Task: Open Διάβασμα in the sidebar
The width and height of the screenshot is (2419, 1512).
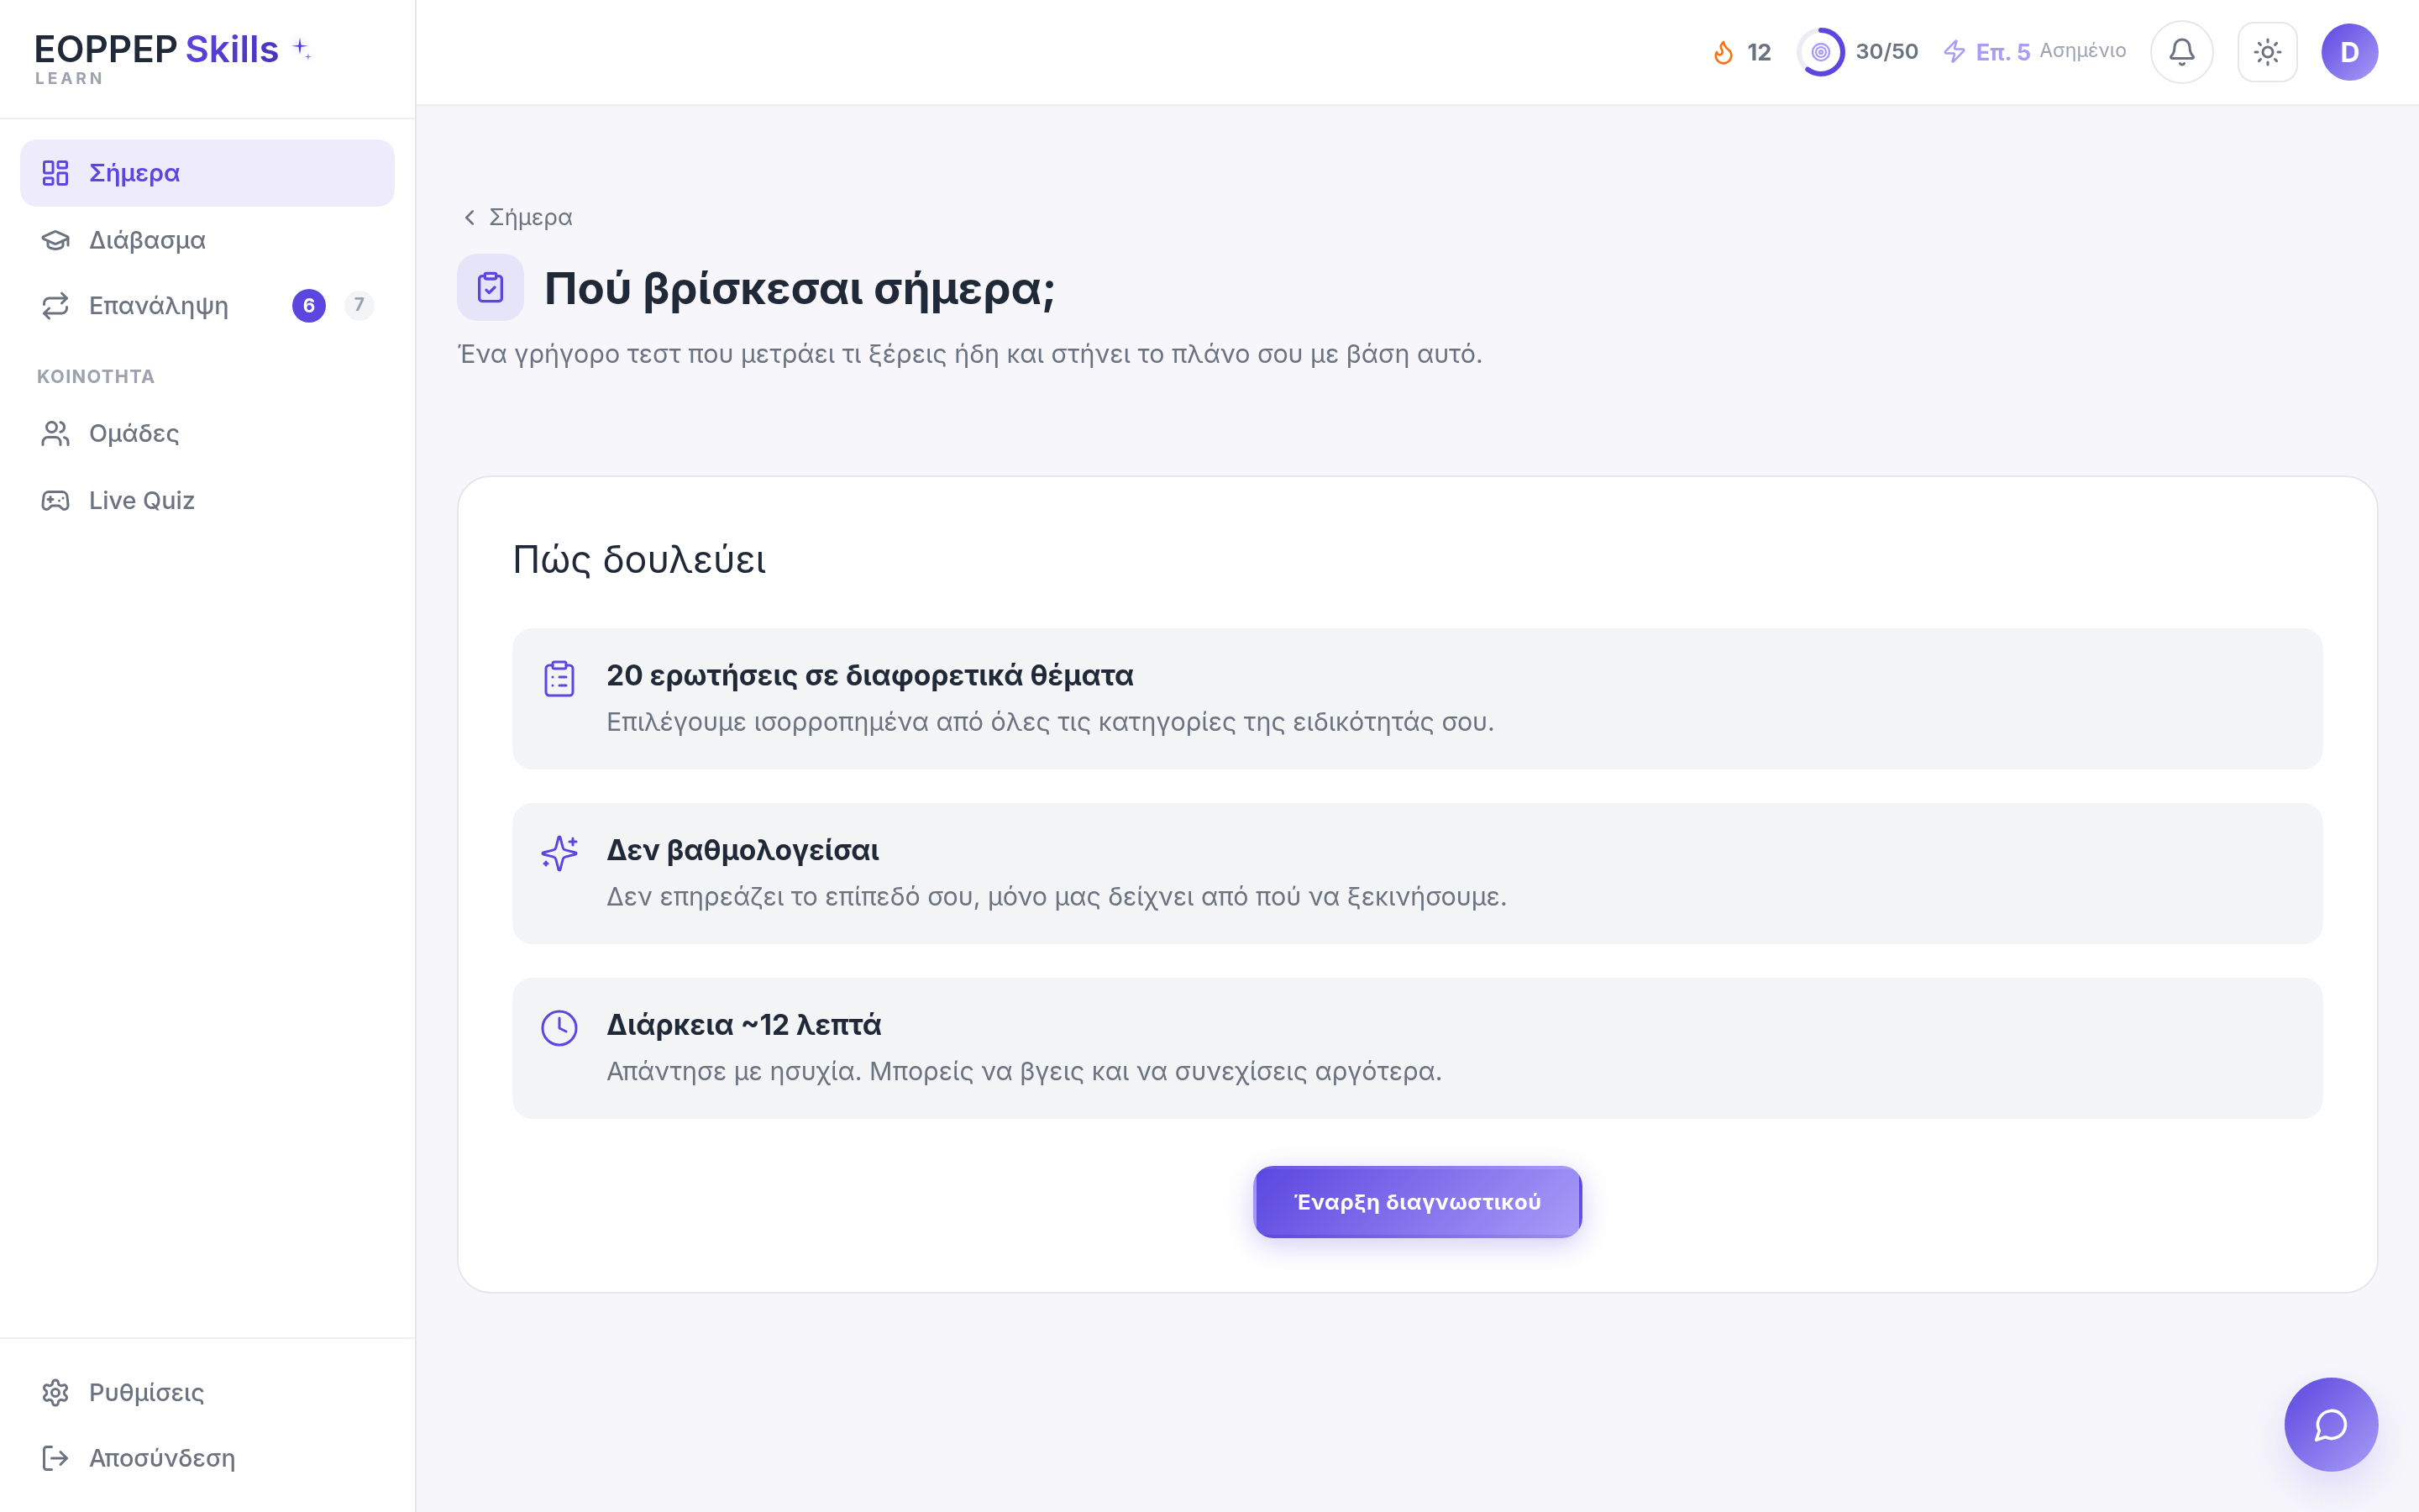Action: (x=207, y=240)
